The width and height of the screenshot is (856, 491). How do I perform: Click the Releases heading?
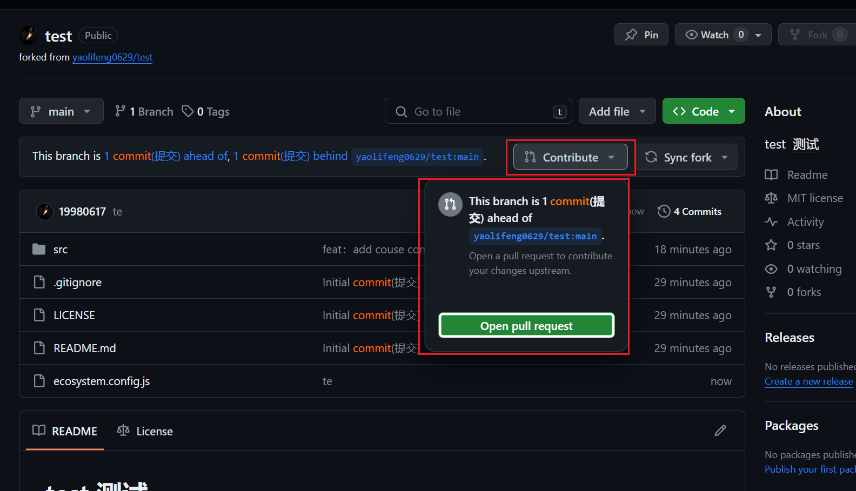790,338
